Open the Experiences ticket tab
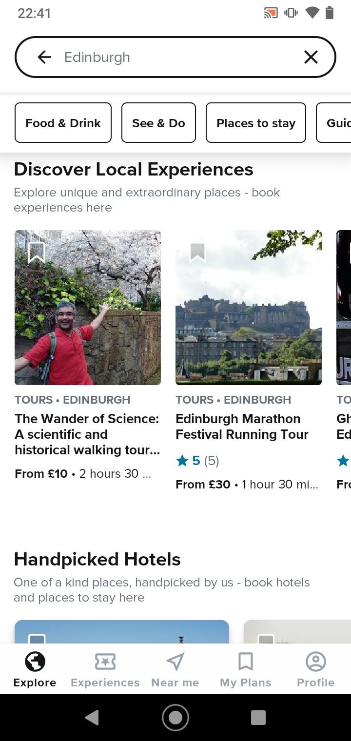Viewport: 351px width, 741px height. pos(105,670)
